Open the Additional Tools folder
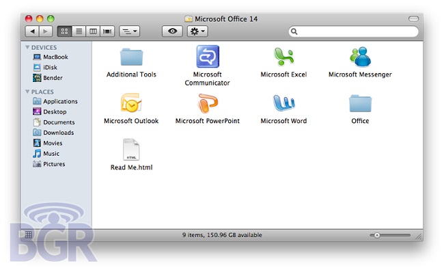The height and width of the screenshot is (270, 444). (x=131, y=57)
